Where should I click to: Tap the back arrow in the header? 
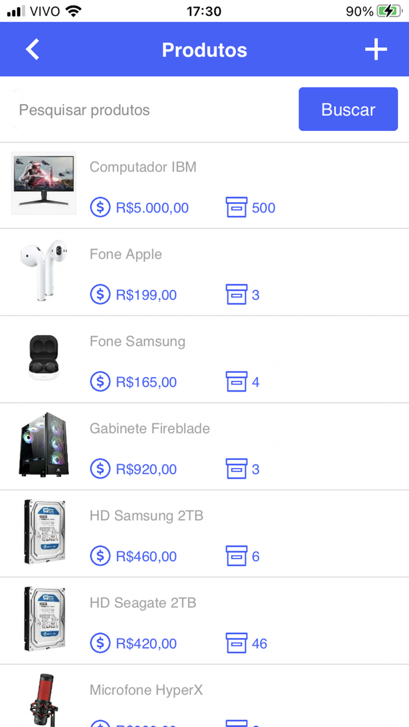32,49
